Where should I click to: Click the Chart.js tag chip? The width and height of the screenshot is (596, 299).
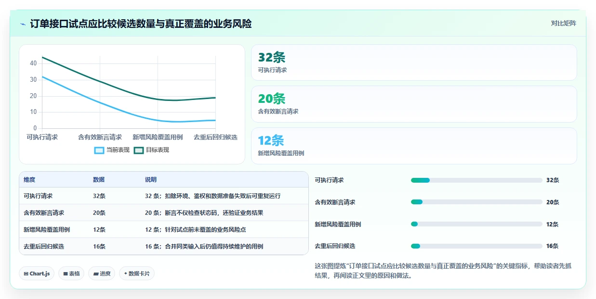[x=37, y=274]
